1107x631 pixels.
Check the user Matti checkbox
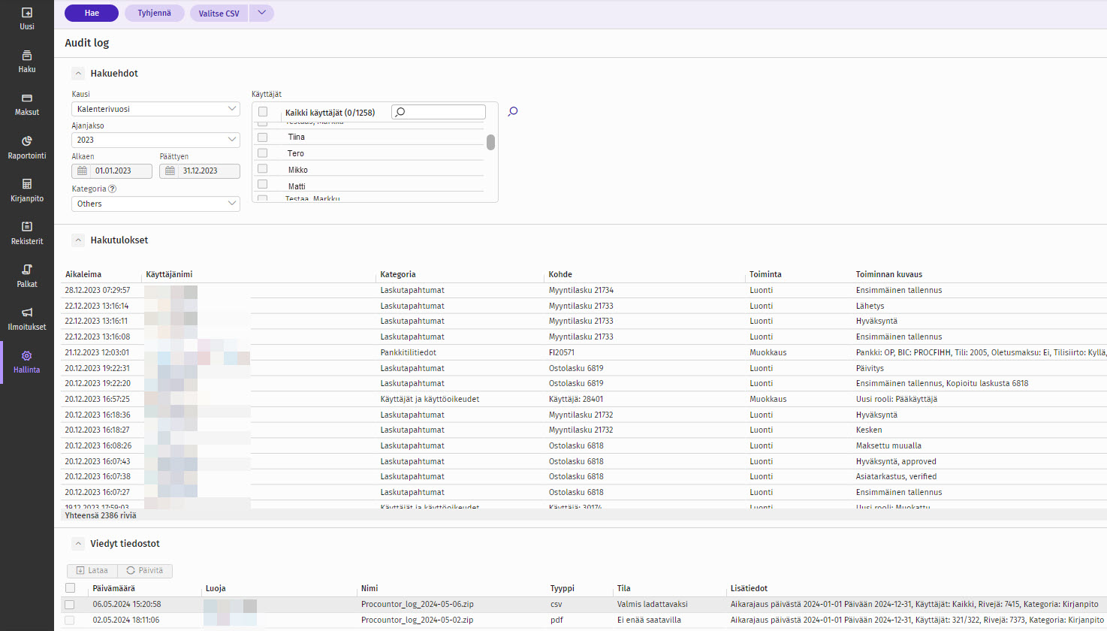(x=263, y=185)
